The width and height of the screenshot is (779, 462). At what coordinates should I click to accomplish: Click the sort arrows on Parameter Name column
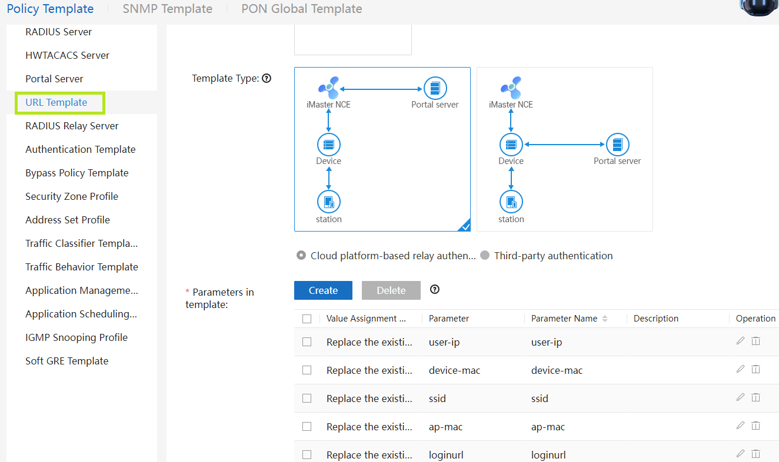point(605,319)
